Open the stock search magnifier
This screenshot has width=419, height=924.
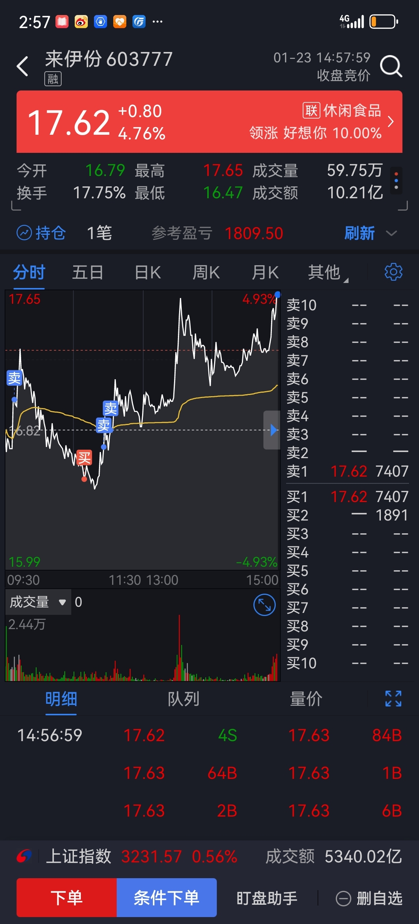click(391, 66)
